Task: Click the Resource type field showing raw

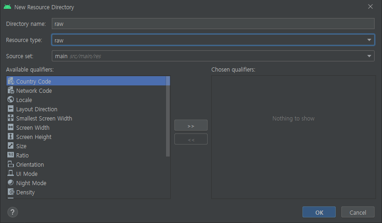Action: pos(213,40)
